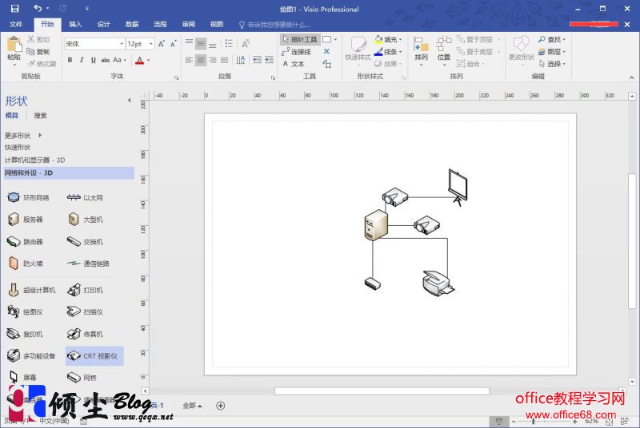The image size is (640, 428).
Task: Select the 服务器 server shape
Action: tap(25, 220)
